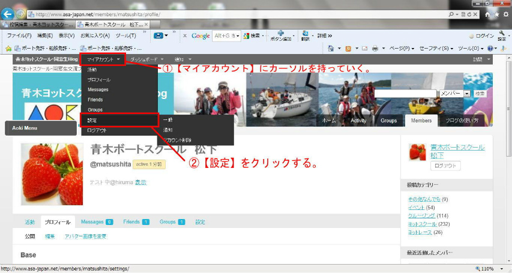Open browser Tools gear icon
The image size is (512, 273).
(506, 14)
